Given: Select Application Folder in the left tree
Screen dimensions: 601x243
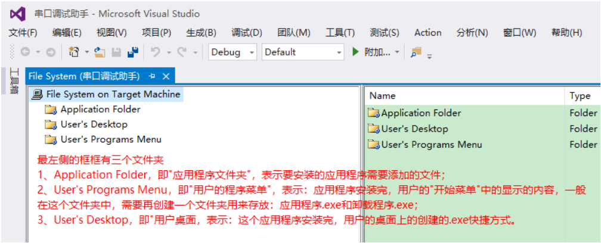Looking at the screenshot, I should [x=100, y=110].
